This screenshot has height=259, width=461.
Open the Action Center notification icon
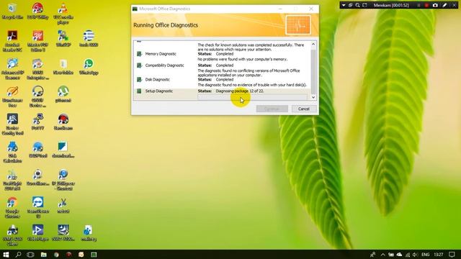452,254
